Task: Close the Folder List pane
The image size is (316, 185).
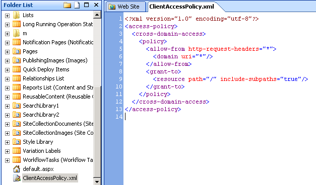Action: (96, 5)
